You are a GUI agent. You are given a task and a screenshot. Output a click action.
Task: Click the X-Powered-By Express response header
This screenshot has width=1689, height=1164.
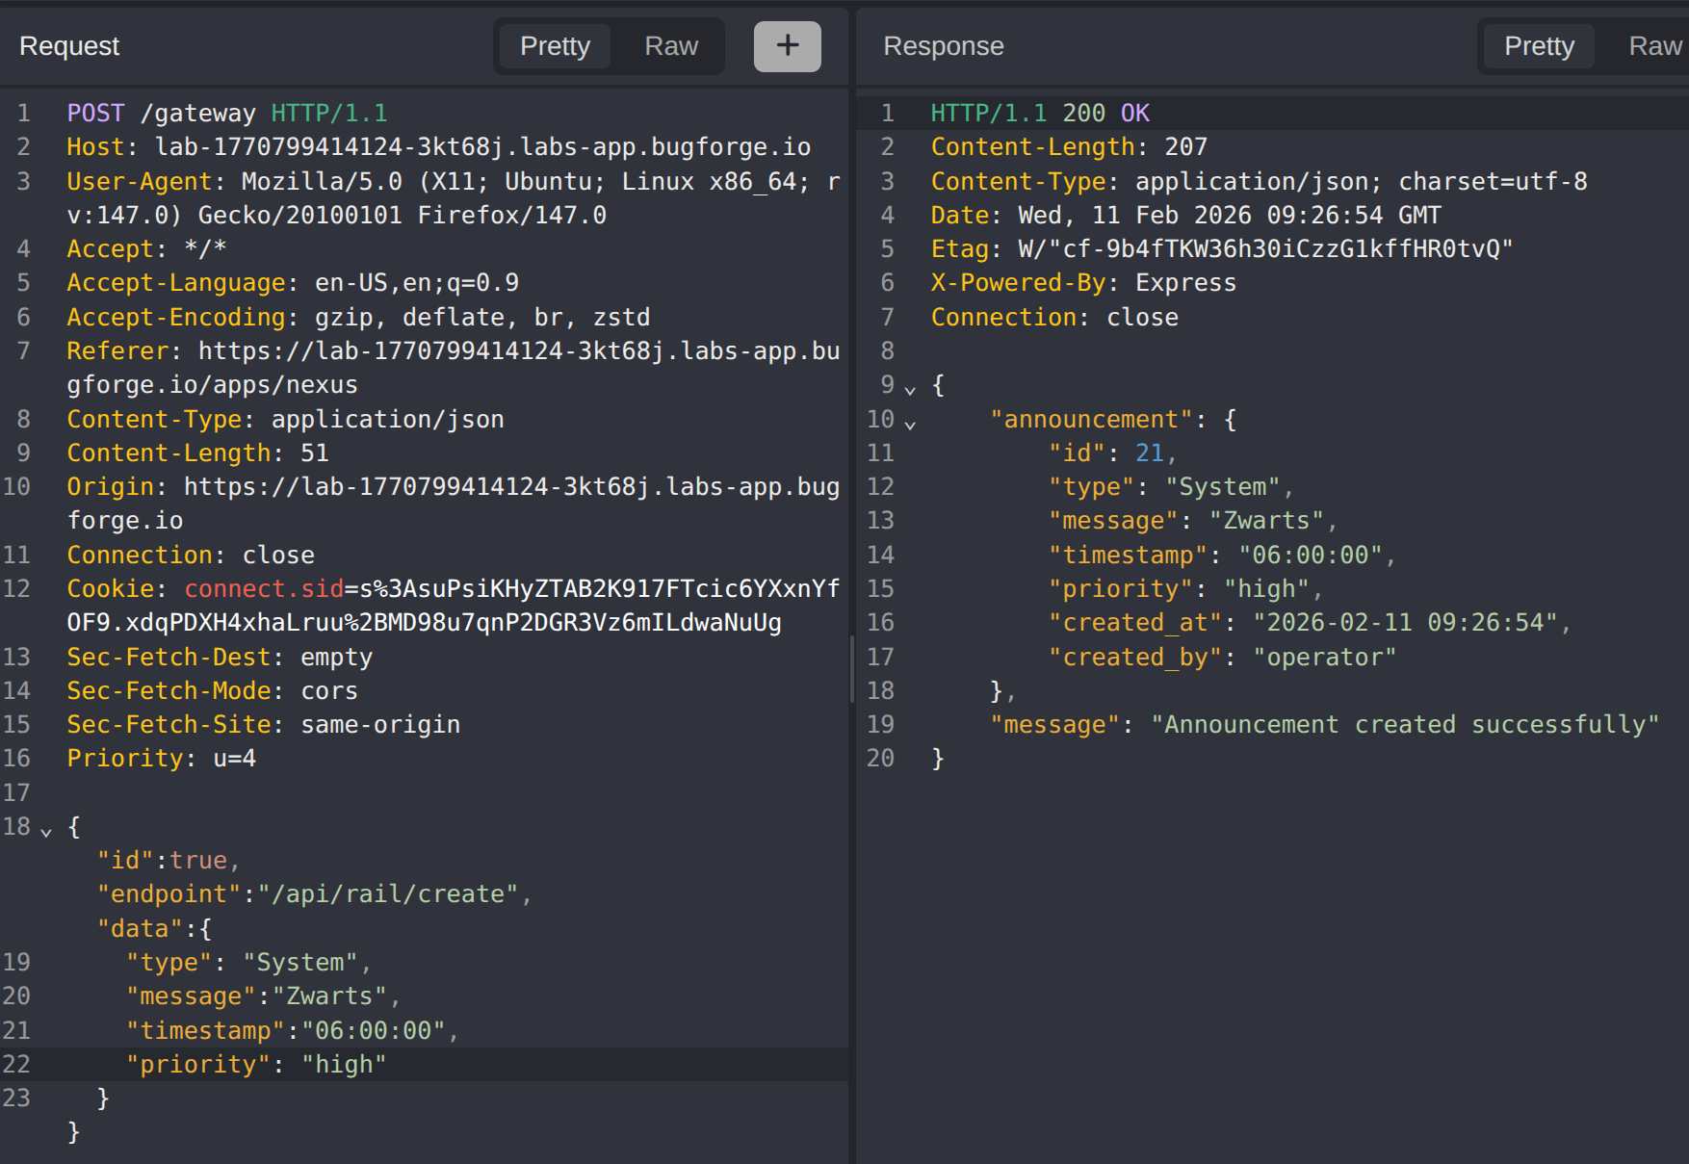(1082, 283)
